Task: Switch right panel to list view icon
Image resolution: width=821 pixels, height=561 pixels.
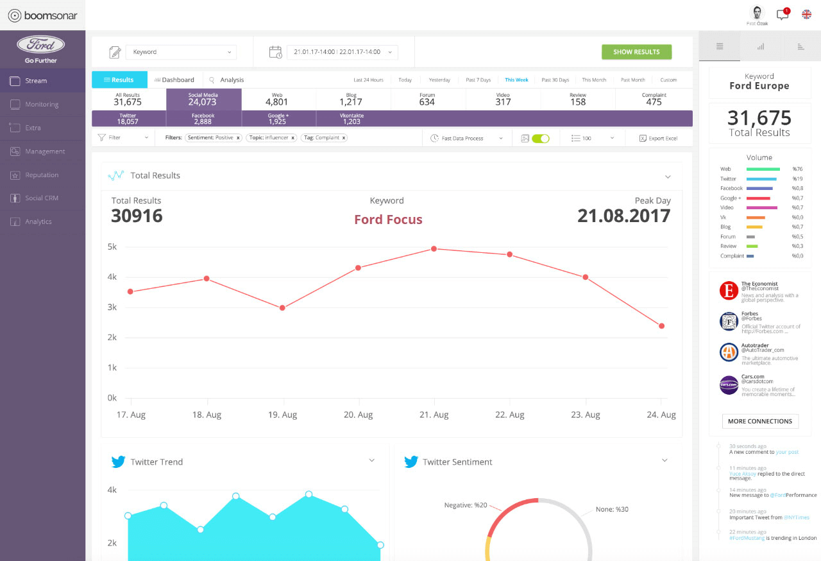Action: 720,46
